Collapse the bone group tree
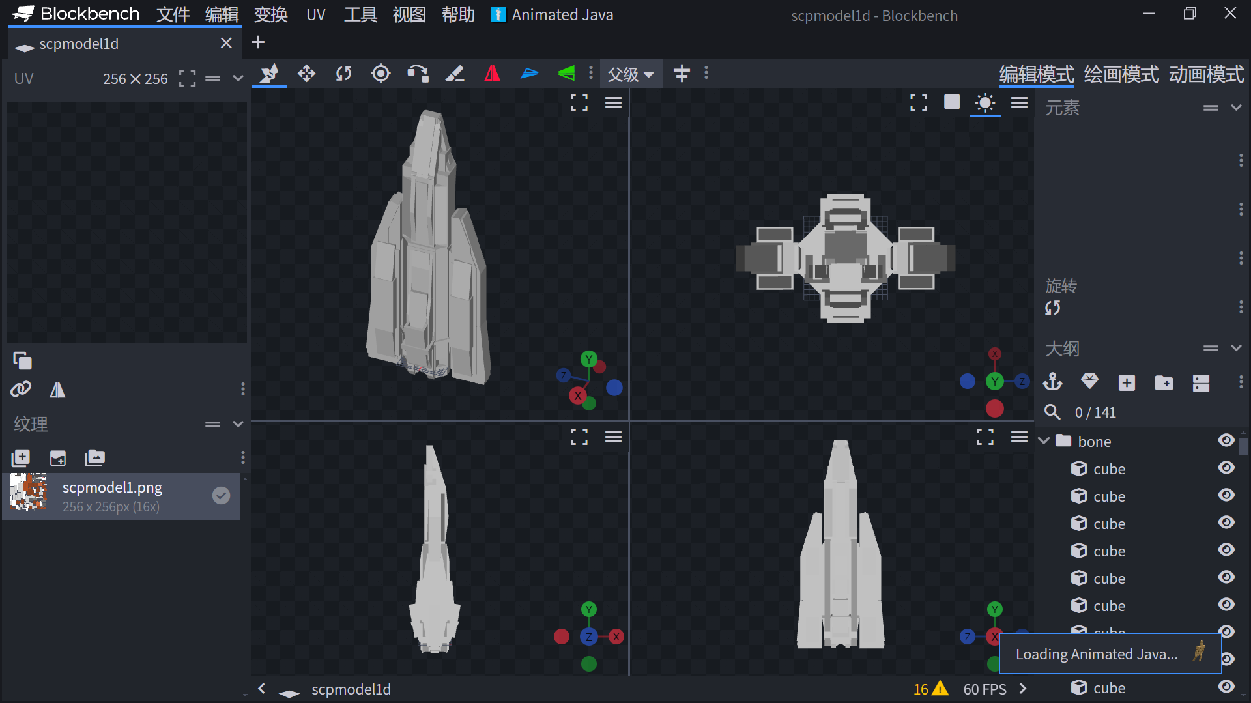 [x=1044, y=441]
